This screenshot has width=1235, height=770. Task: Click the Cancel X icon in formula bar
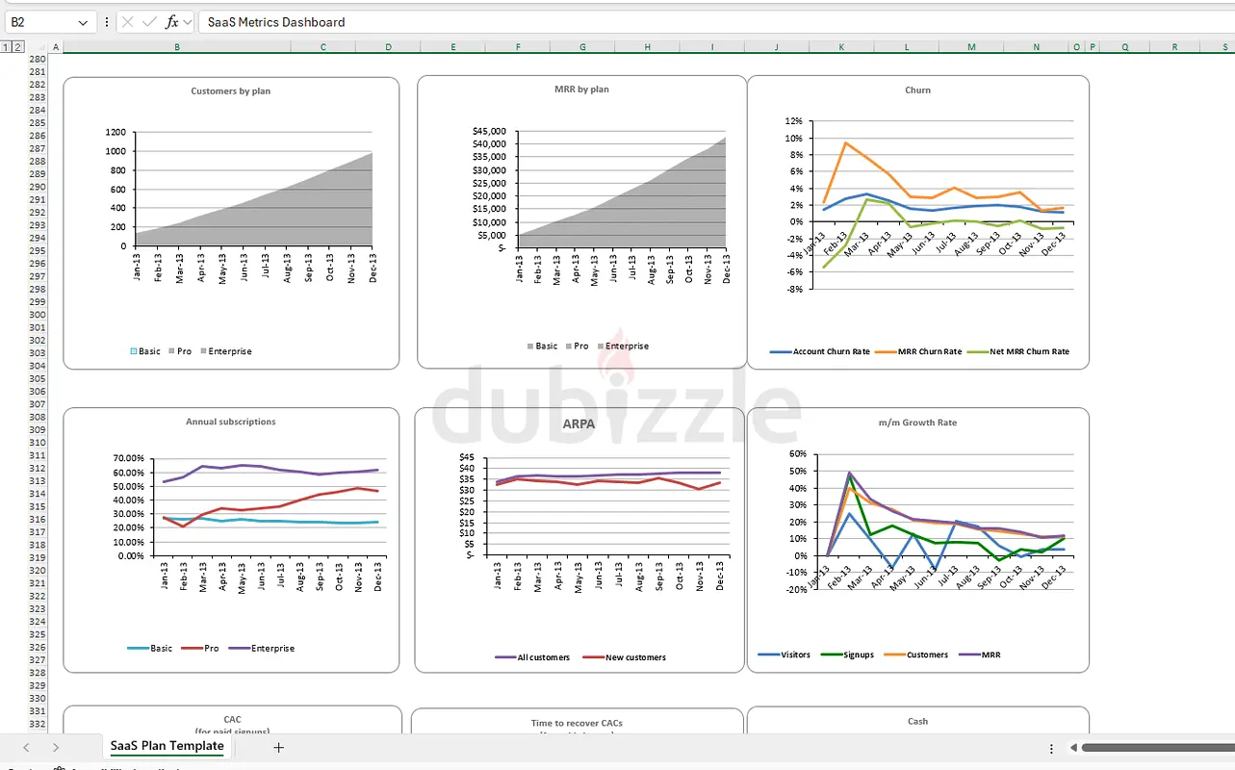click(127, 21)
